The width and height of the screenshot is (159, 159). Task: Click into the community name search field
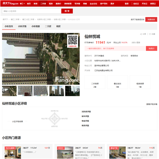pyautogui.click(x=32, y=11)
